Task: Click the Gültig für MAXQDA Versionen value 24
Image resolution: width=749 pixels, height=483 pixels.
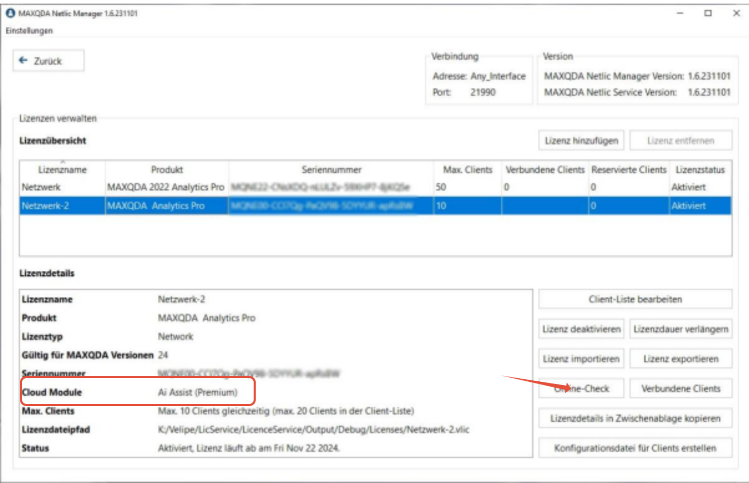Action: coord(163,355)
